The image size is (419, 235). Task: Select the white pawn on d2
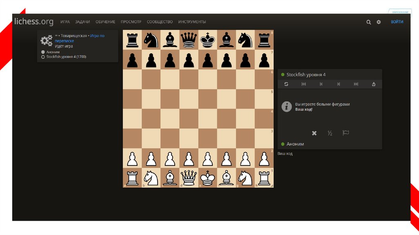[x=189, y=158]
